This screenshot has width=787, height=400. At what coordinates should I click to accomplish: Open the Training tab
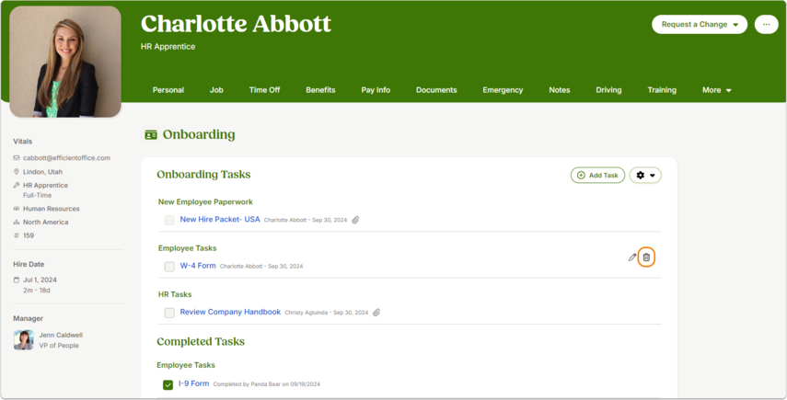(x=662, y=90)
